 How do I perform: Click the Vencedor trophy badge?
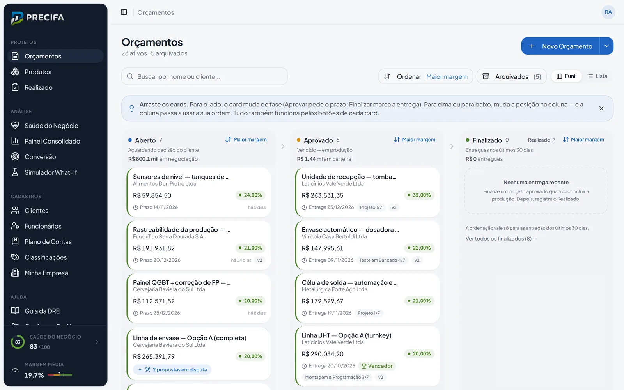tap(377, 366)
